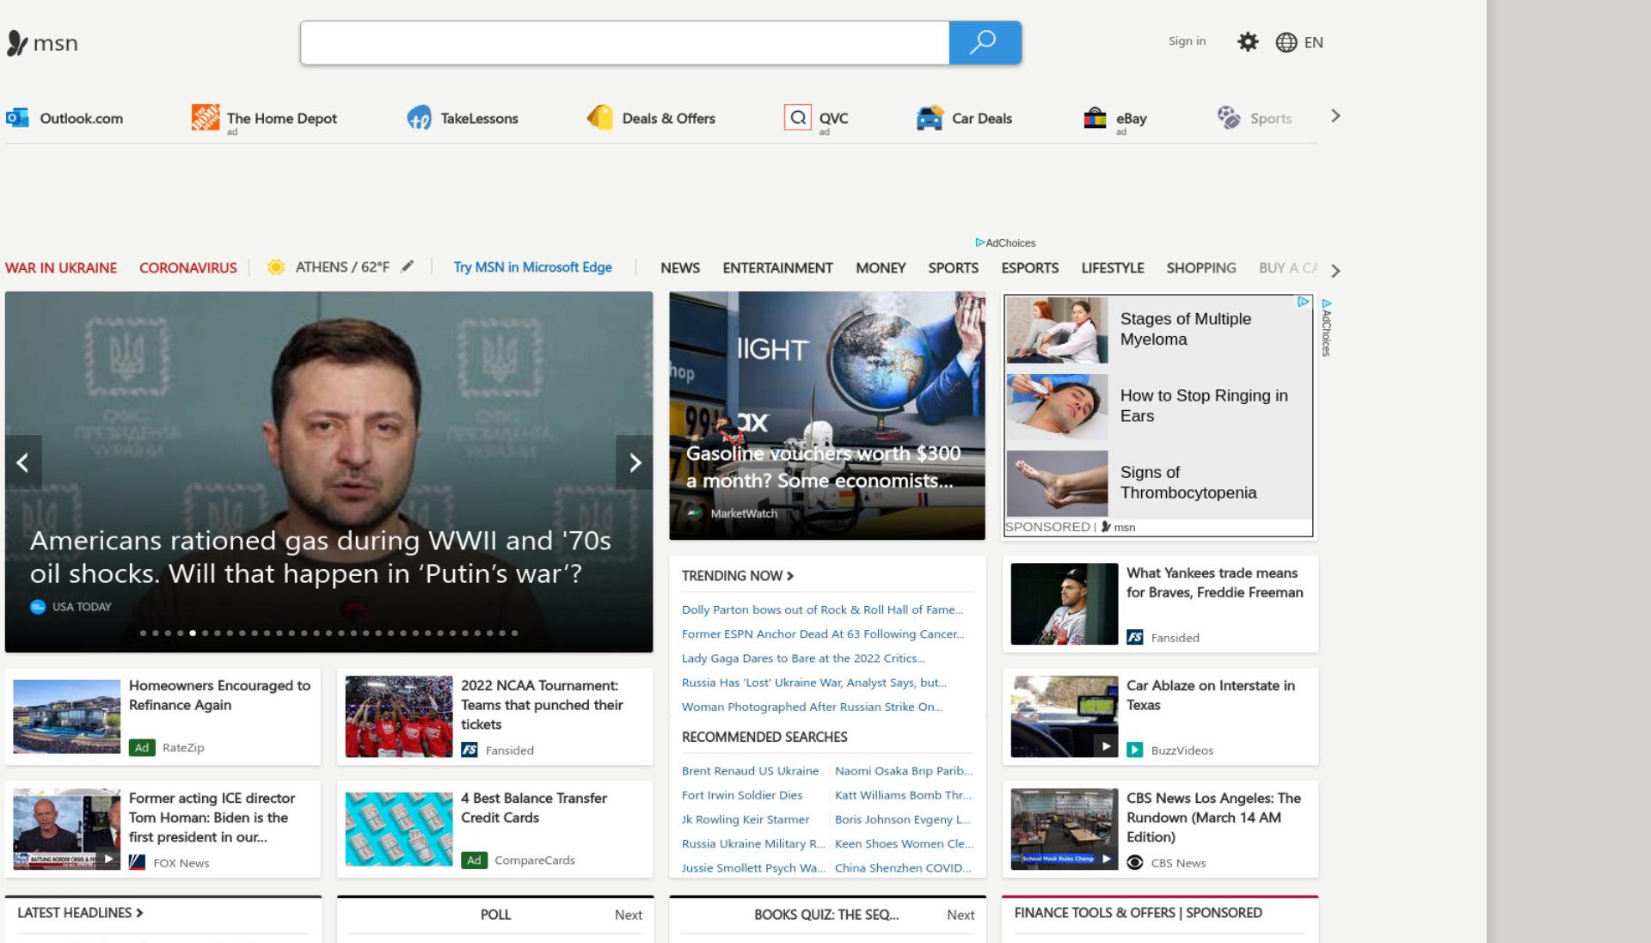Go to next carousel slide arrow

[635, 462]
